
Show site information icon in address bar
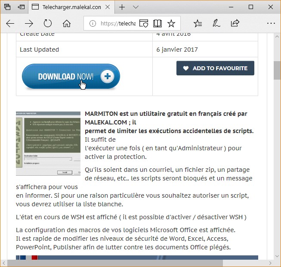coord(92,23)
